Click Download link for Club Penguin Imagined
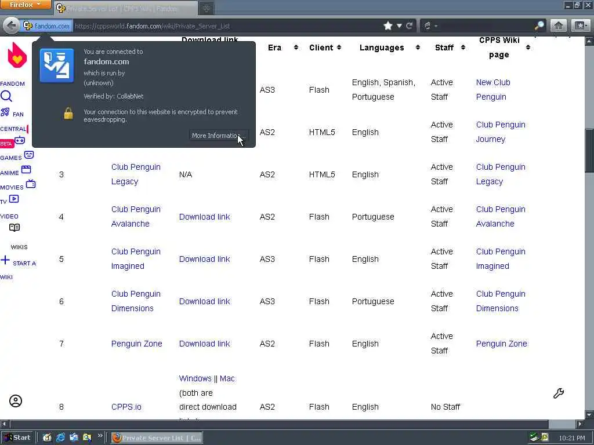The width and height of the screenshot is (594, 445). point(205,259)
